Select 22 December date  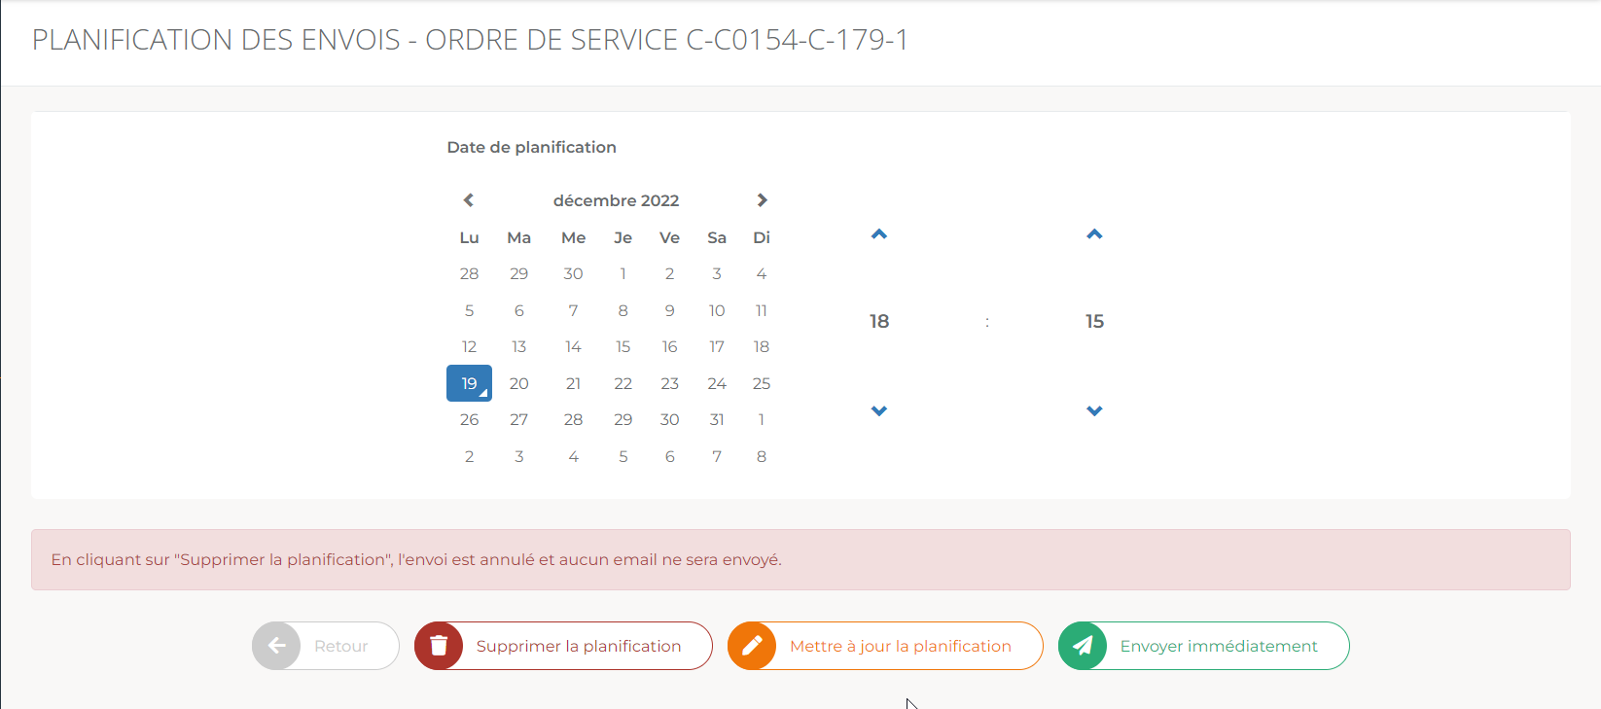point(623,383)
